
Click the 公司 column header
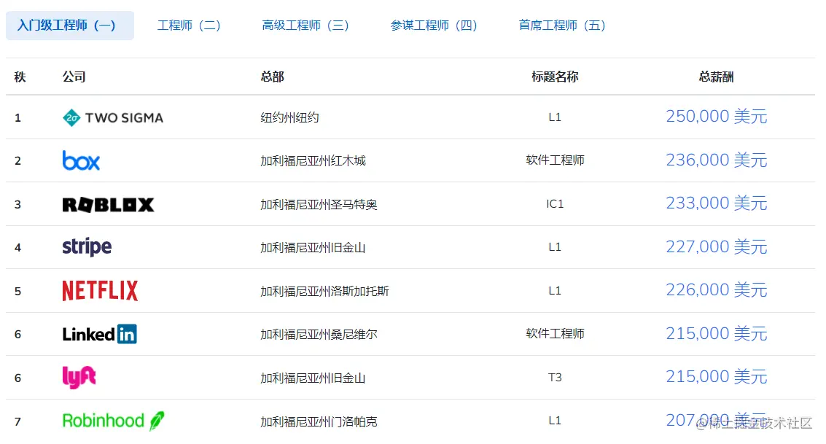[x=74, y=77]
